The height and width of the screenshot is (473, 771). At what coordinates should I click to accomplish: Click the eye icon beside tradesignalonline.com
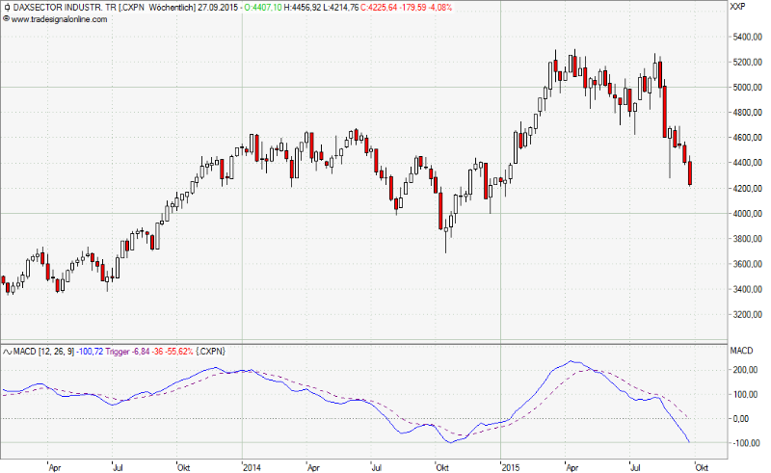(x=8, y=18)
